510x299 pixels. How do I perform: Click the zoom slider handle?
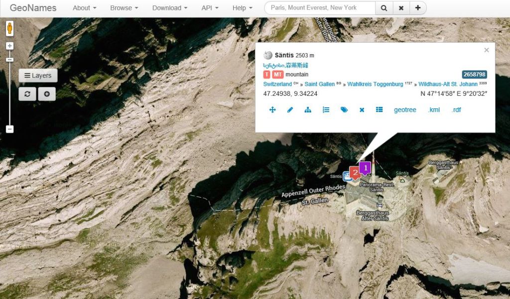pos(10,60)
